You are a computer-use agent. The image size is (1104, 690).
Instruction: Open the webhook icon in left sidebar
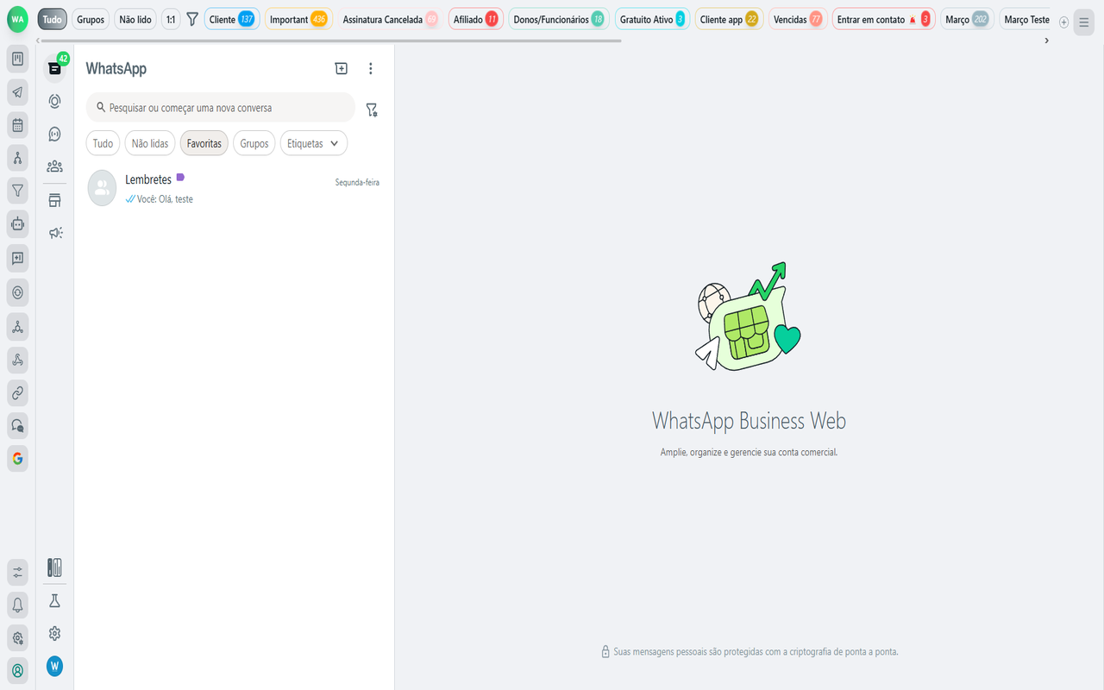[18, 360]
